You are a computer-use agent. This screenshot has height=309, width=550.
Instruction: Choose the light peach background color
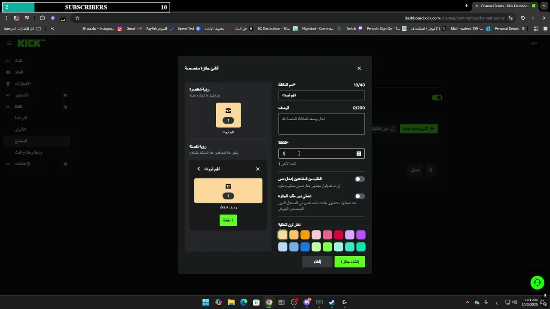[x=283, y=235]
